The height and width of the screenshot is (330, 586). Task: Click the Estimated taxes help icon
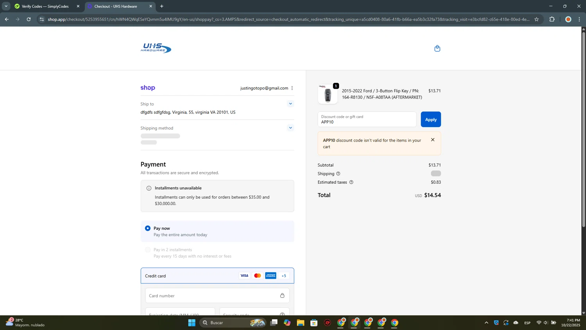pos(351,182)
